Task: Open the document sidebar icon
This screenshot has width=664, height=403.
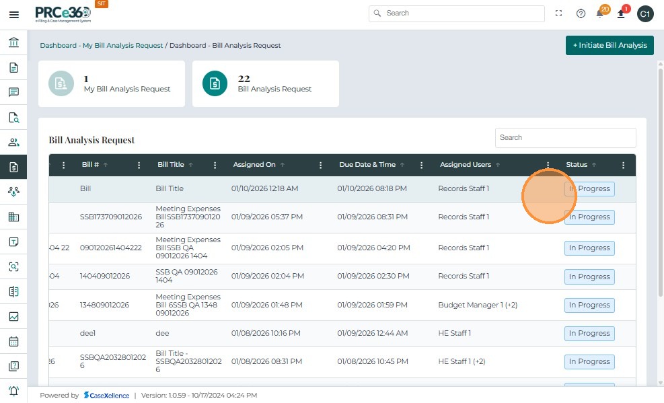Action: coord(13,67)
